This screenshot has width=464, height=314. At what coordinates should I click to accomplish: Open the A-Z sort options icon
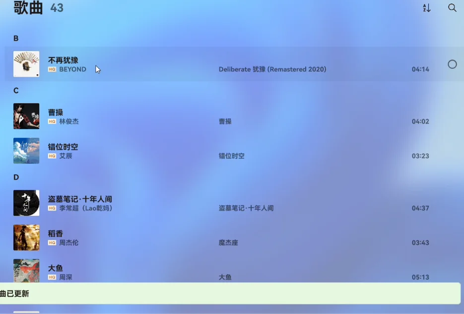(427, 8)
